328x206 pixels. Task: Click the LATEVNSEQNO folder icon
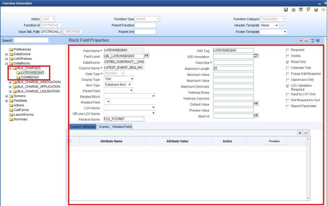click(x=18, y=73)
